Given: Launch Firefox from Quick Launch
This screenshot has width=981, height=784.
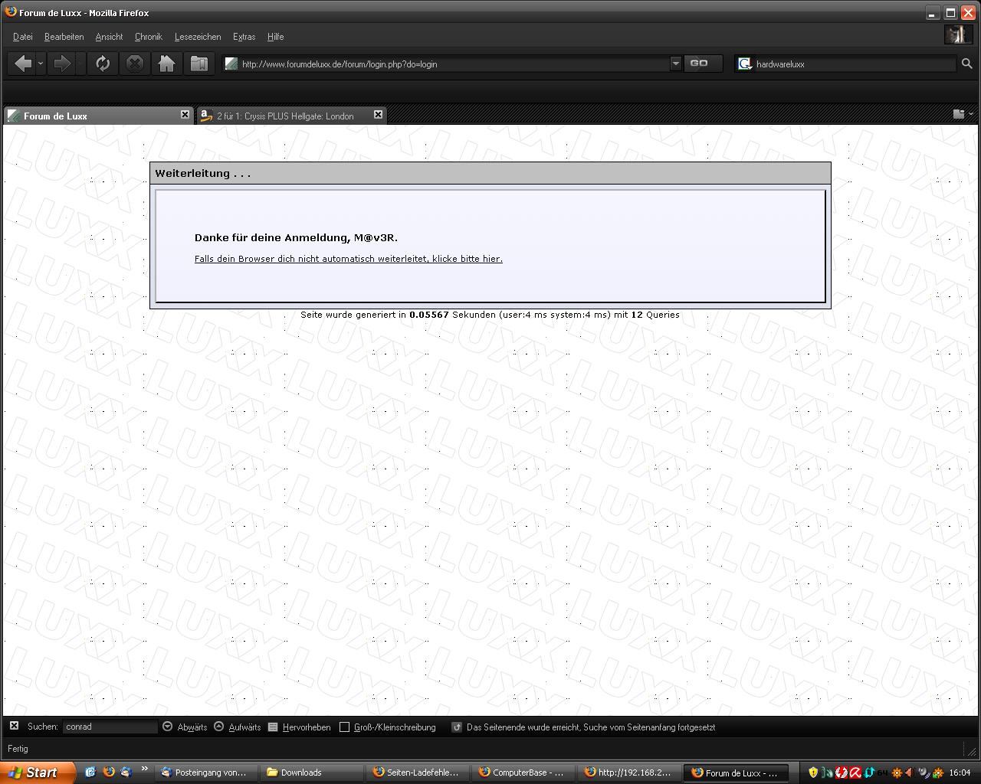Looking at the screenshot, I should pyautogui.click(x=109, y=772).
